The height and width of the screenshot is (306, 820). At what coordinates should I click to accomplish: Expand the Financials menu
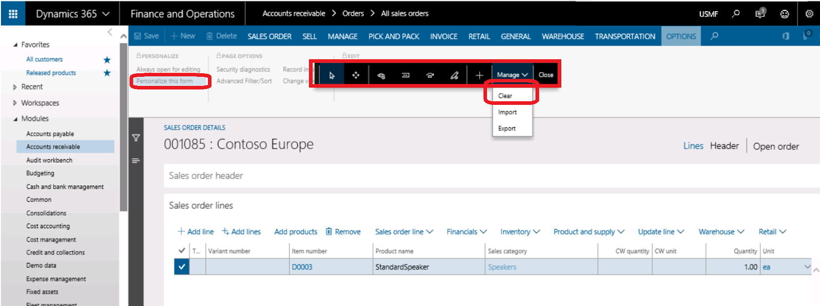click(x=466, y=232)
